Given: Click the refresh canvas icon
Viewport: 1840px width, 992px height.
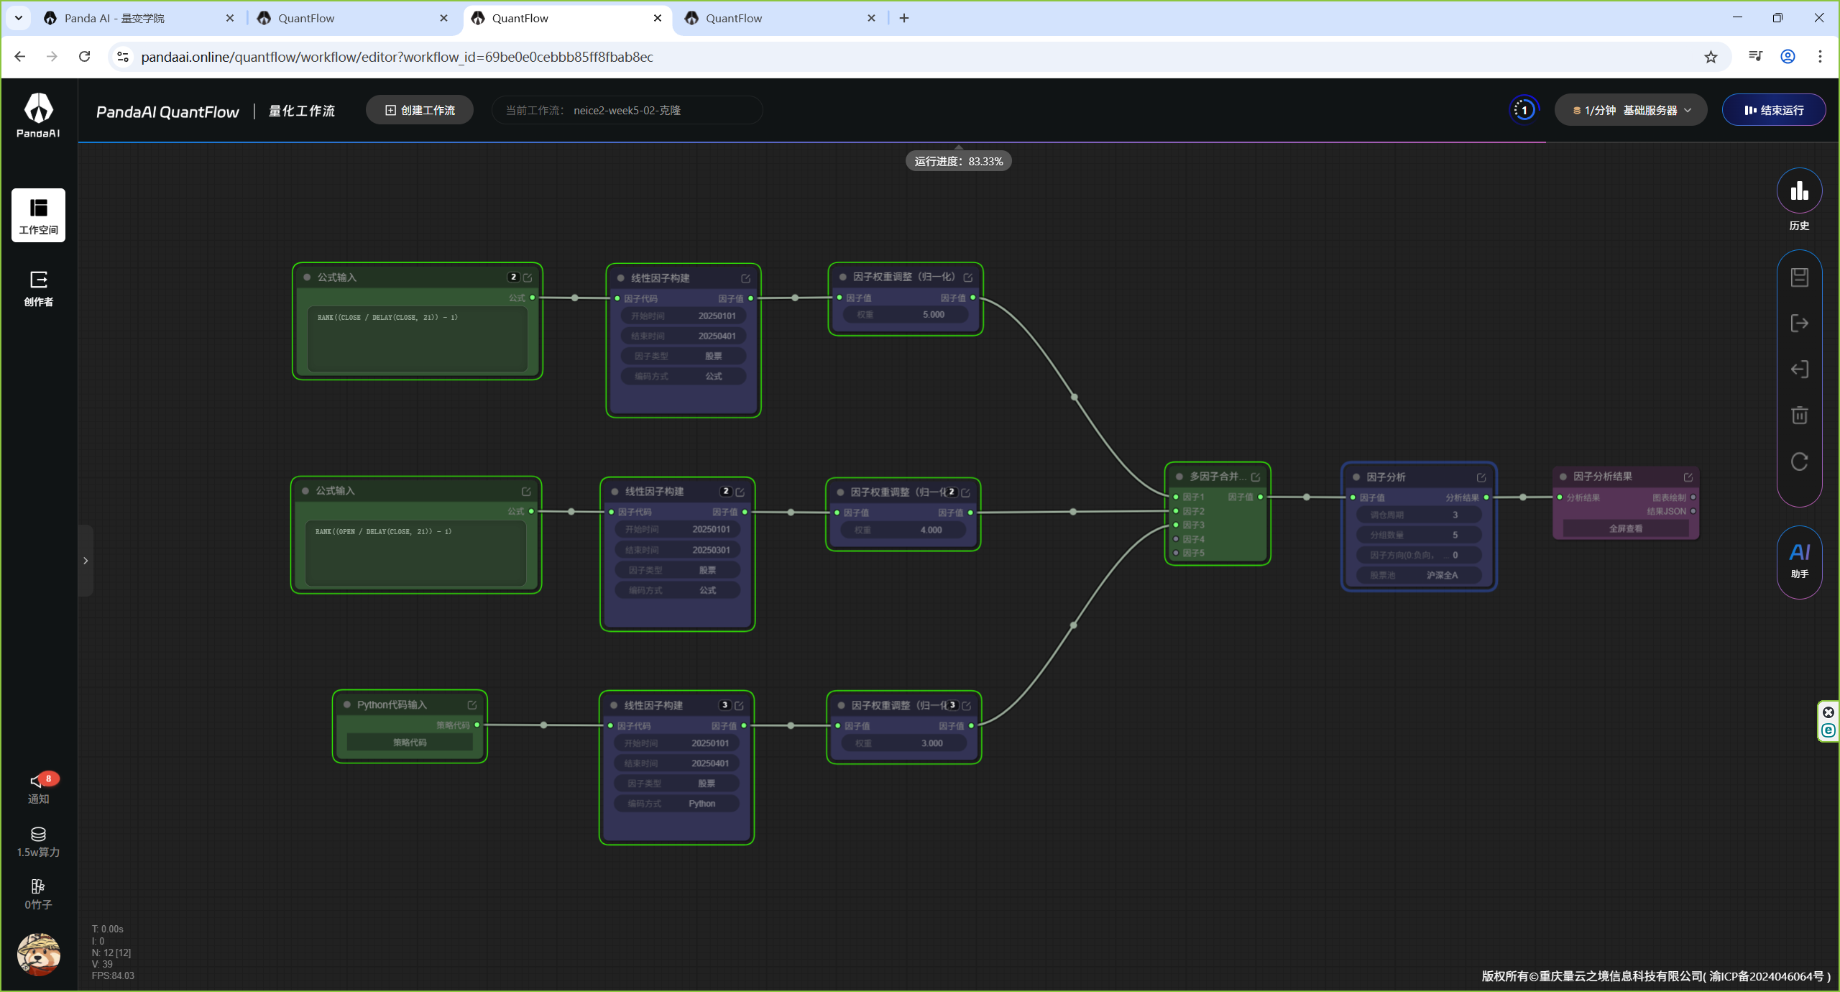Looking at the screenshot, I should tap(1799, 461).
